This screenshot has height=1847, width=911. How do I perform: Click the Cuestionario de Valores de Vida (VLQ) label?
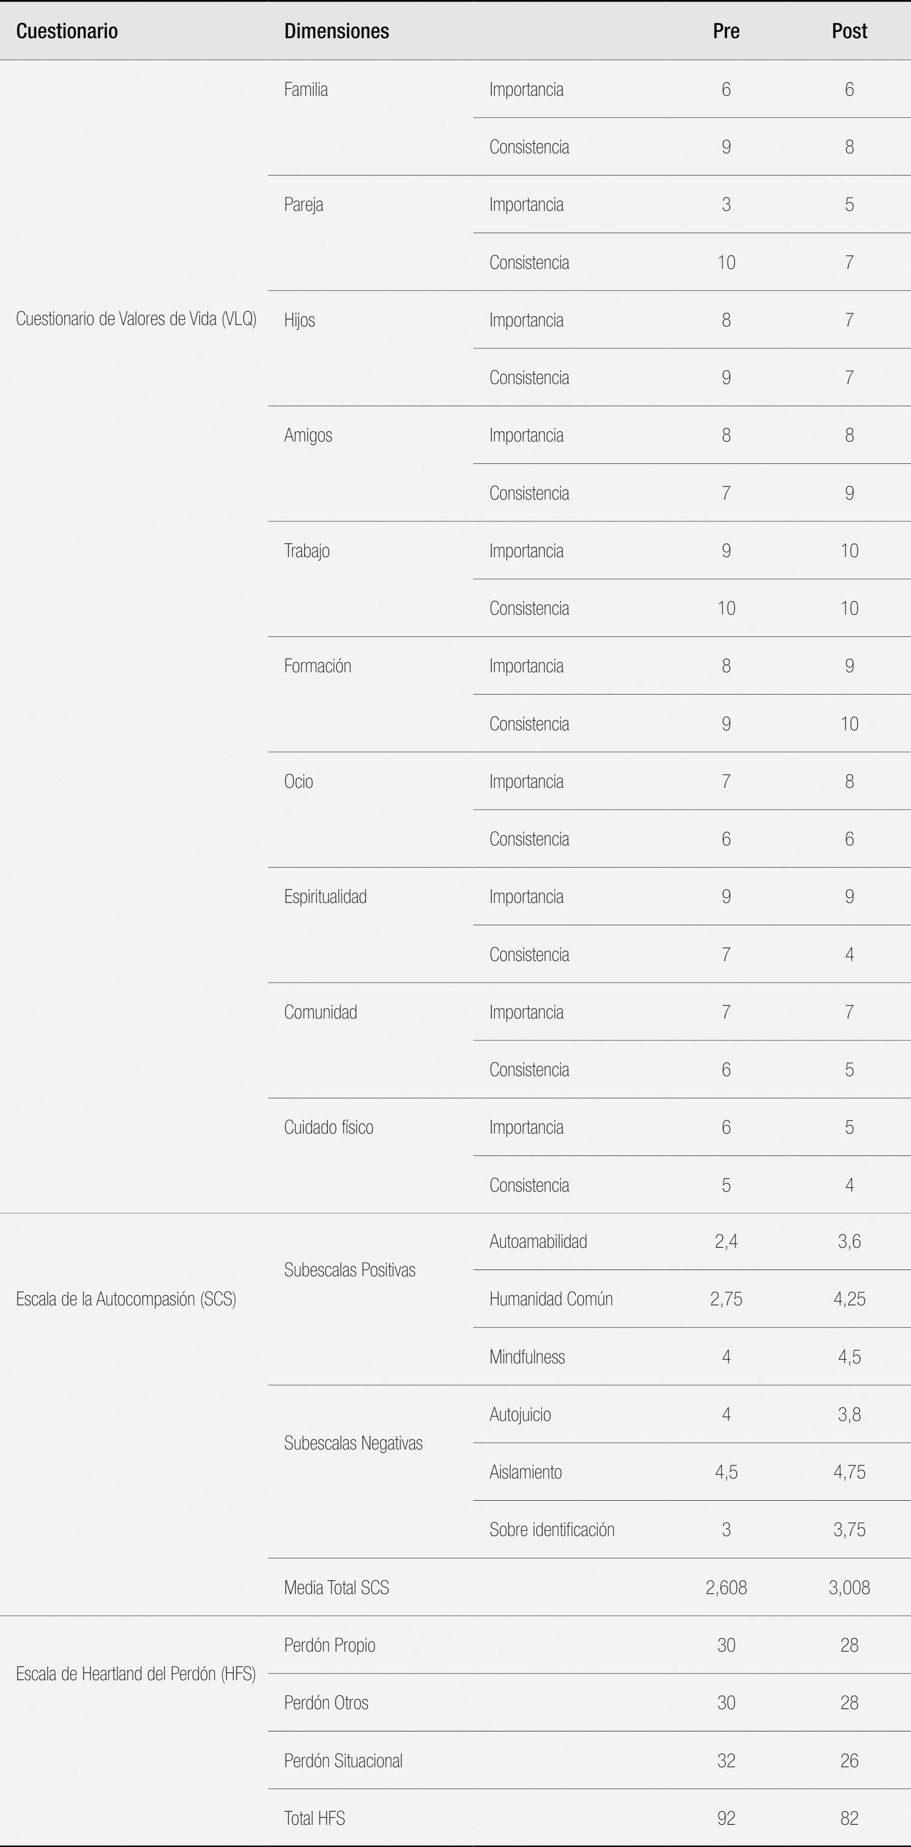[x=136, y=319]
